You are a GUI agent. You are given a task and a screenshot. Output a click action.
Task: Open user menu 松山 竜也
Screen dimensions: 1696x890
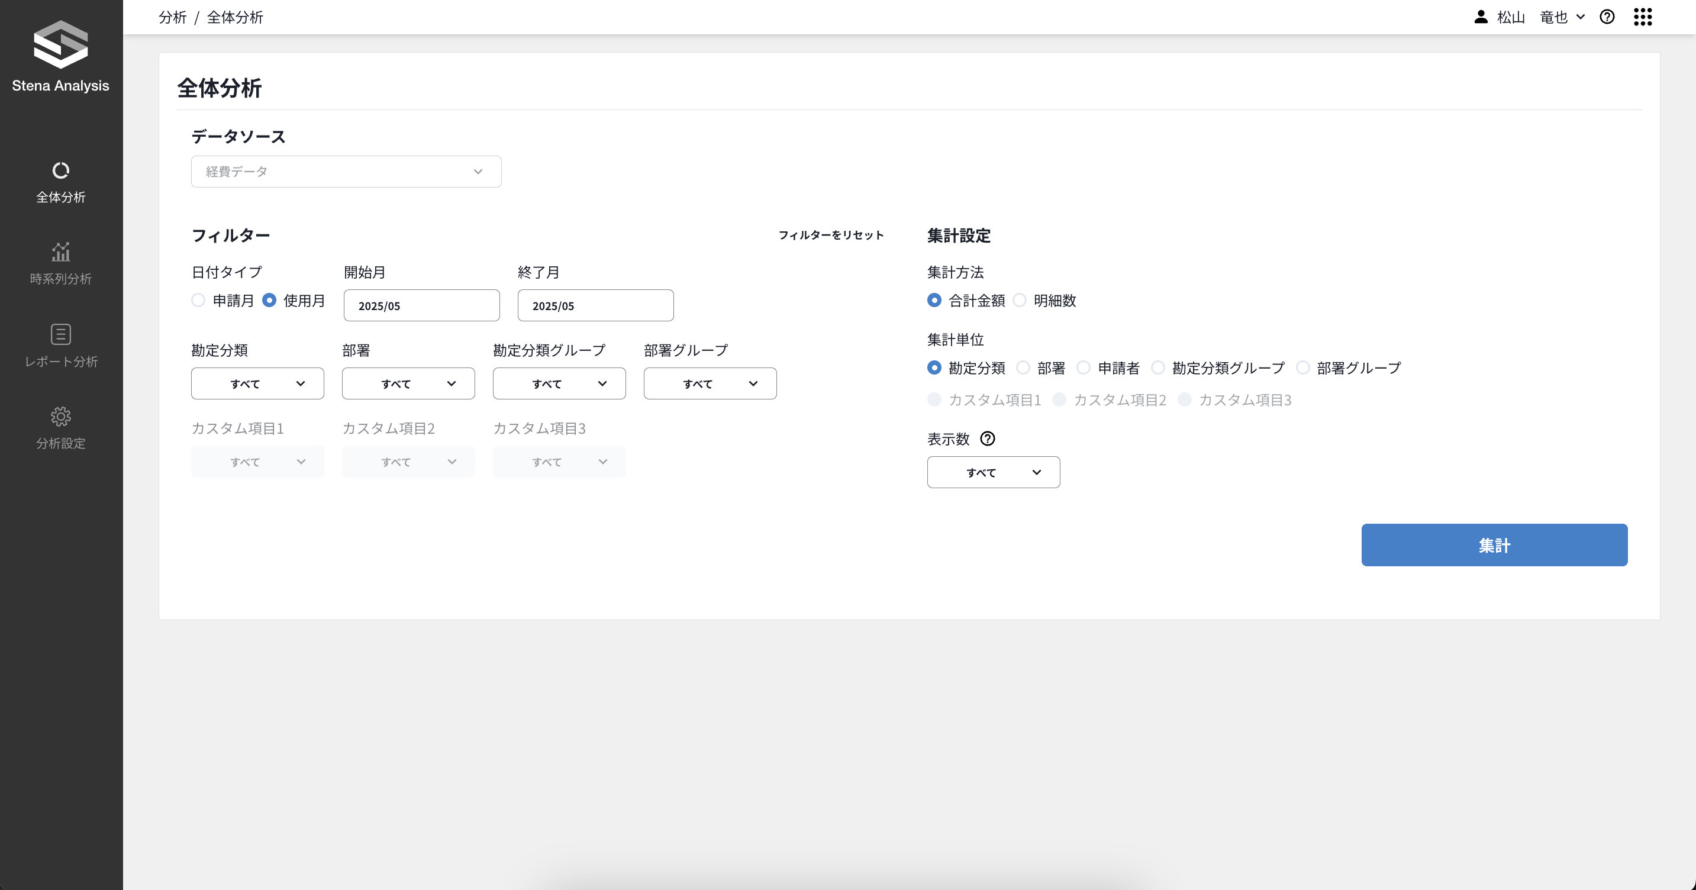pos(1529,17)
